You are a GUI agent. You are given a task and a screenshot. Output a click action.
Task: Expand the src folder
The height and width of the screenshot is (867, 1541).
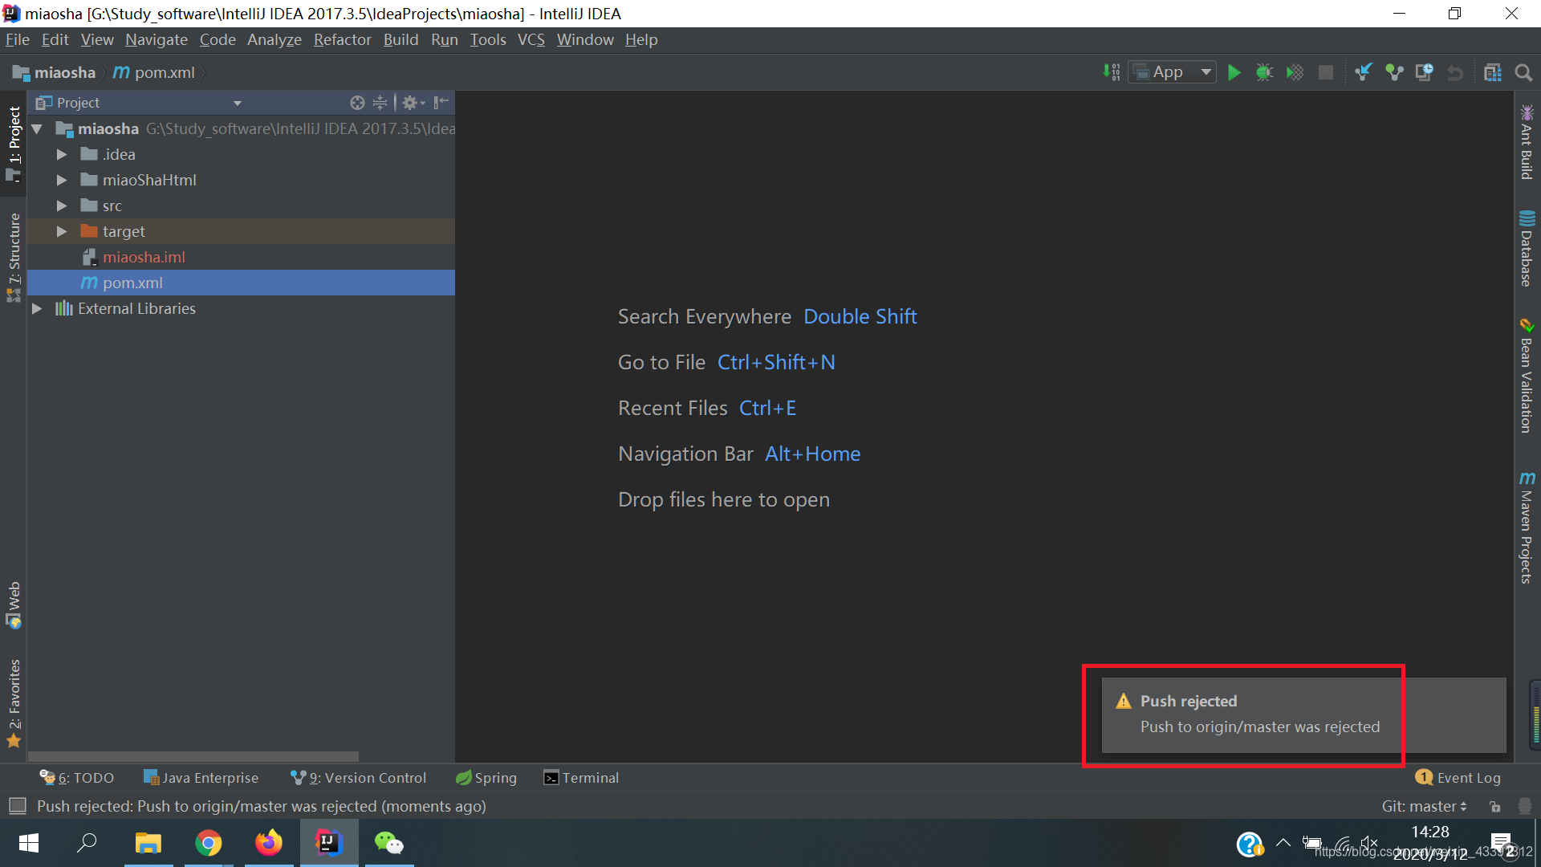tap(61, 206)
